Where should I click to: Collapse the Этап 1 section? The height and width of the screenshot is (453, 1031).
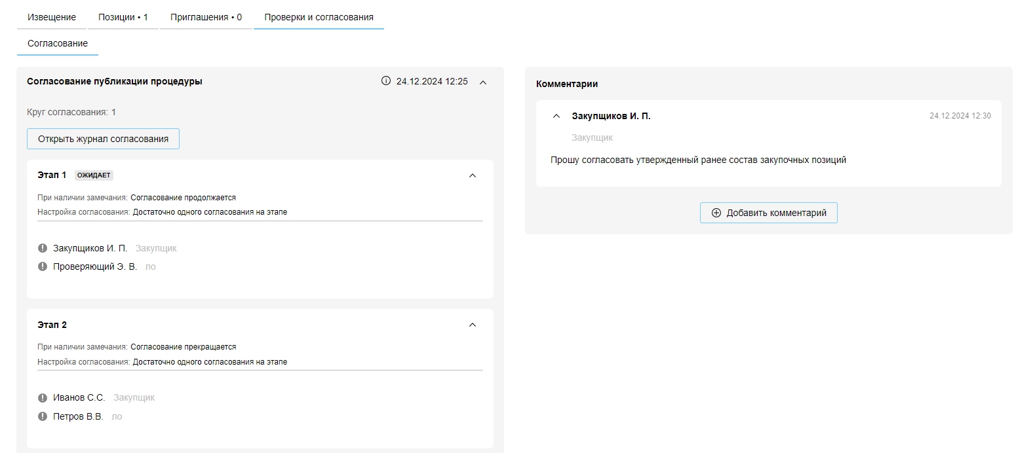click(473, 175)
